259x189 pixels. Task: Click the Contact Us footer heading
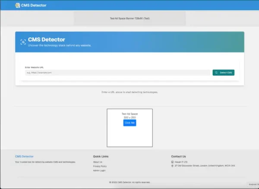pyautogui.click(x=178, y=157)
